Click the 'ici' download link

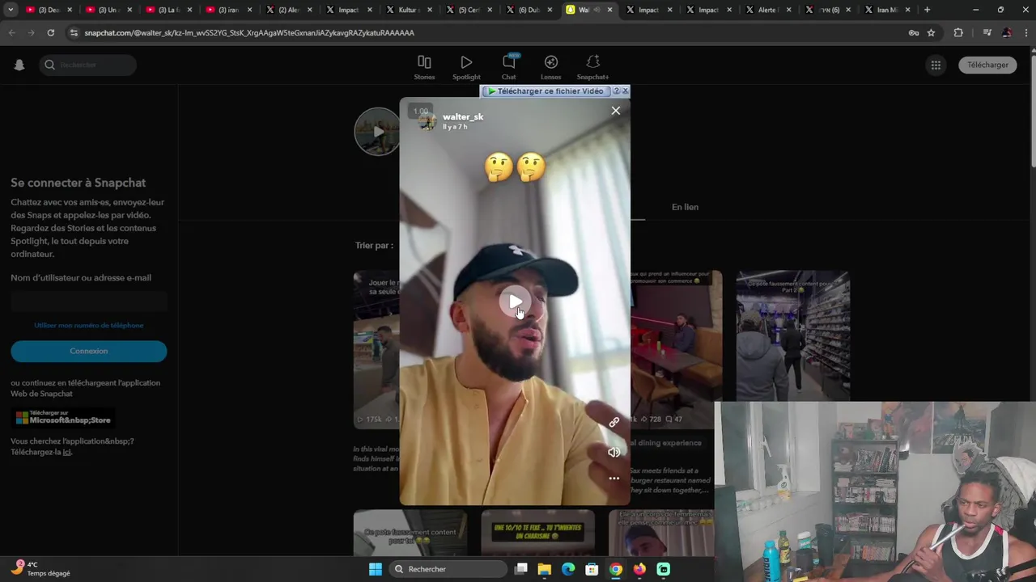point(67,452)
